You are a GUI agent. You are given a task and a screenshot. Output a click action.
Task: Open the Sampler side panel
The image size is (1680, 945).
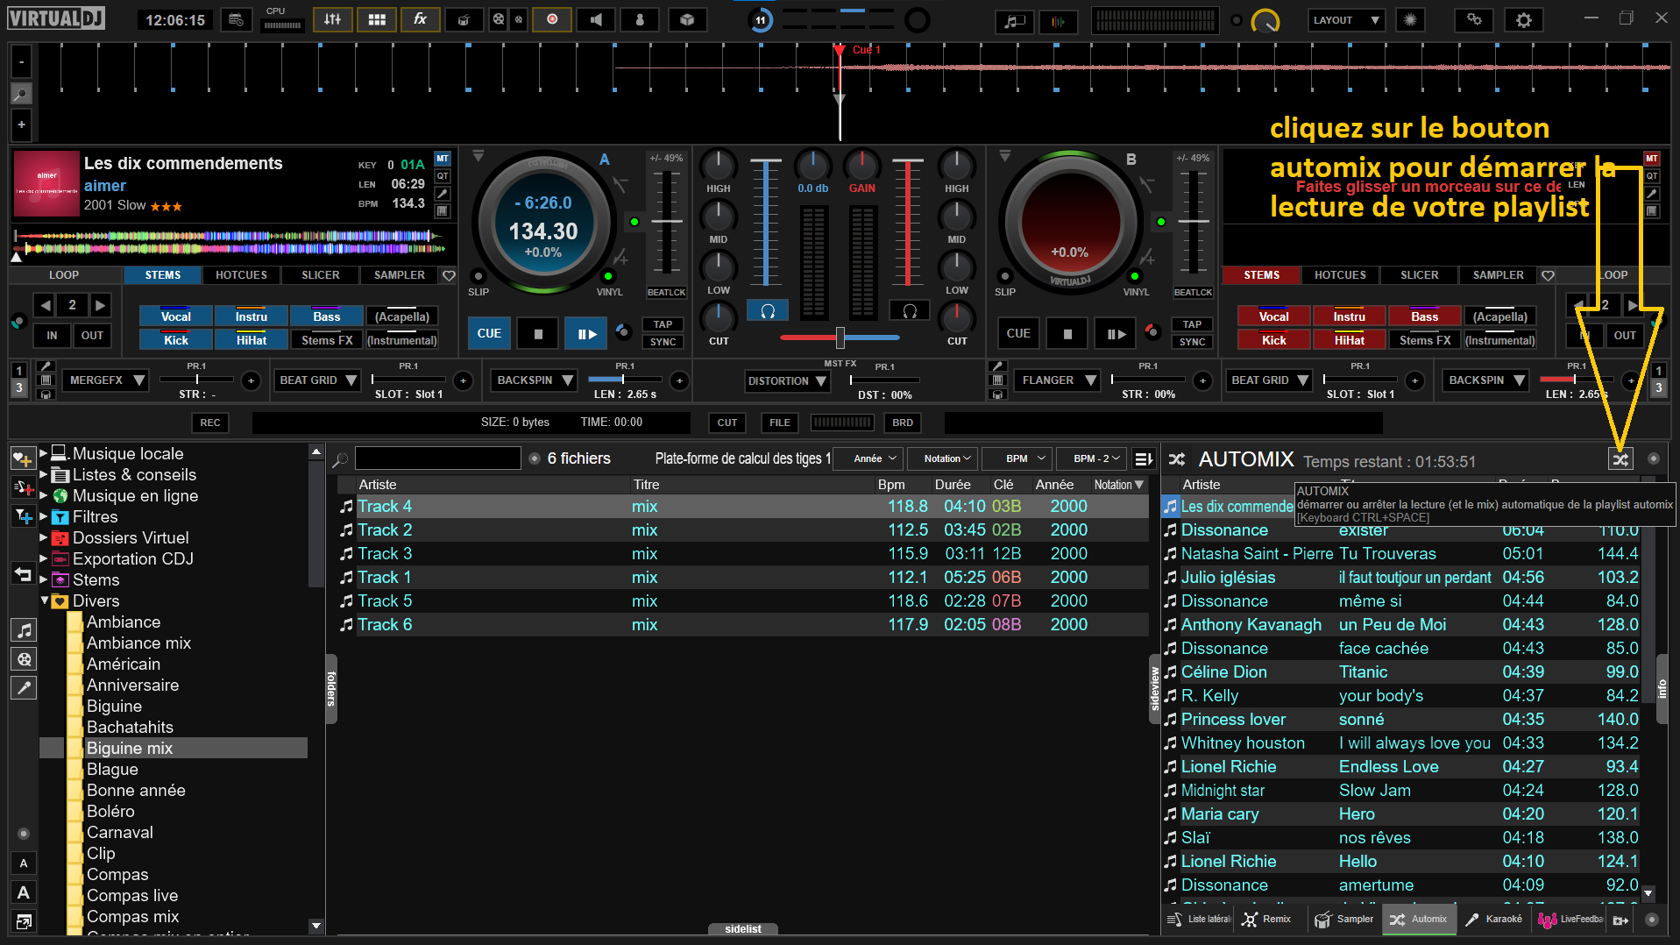click(1344, 919)
